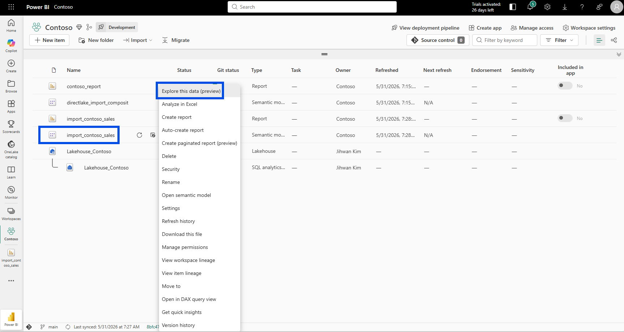Image resolution: width=624 pixels, height=332 pixels.
Task: Select Manage permissions menu entry
Action: coord(185,247)
